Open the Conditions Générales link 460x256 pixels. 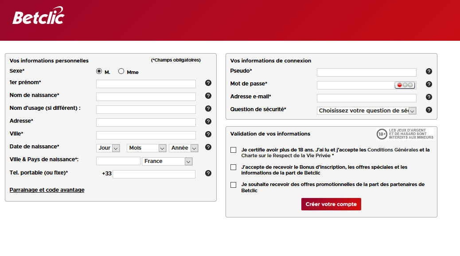click(393, 150)
